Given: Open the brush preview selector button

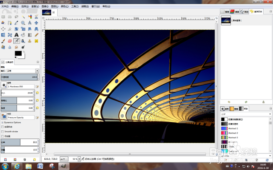Looking at the screenshot, I should click(4, 85).
